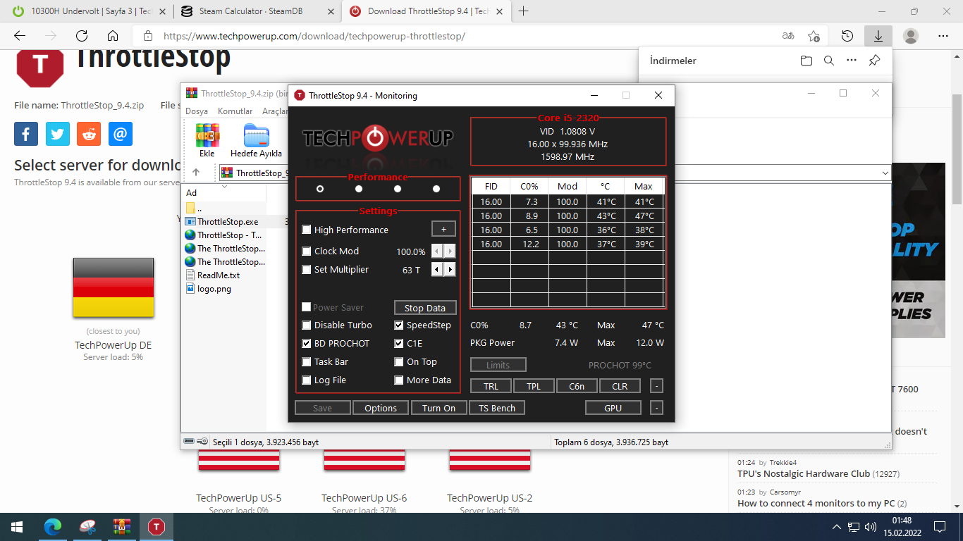
Task: Expand the WinRAR address path dropdown
Action: click(885, 173)
